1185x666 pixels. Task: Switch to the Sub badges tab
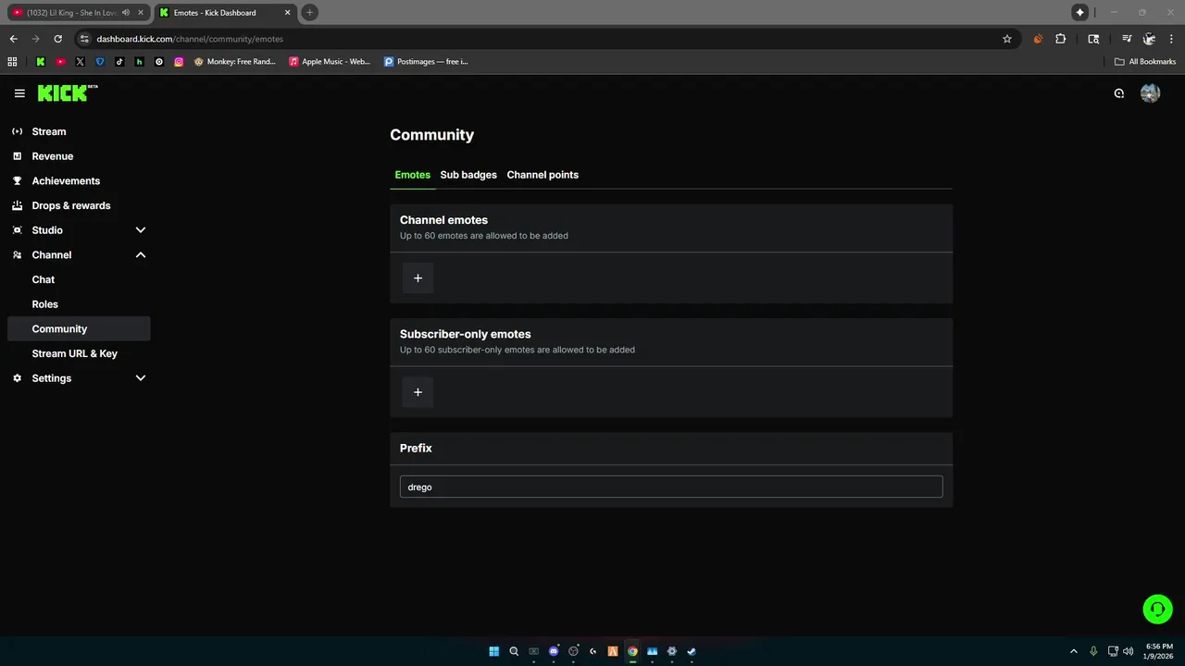pyautogui.click(x=468, y=175)
